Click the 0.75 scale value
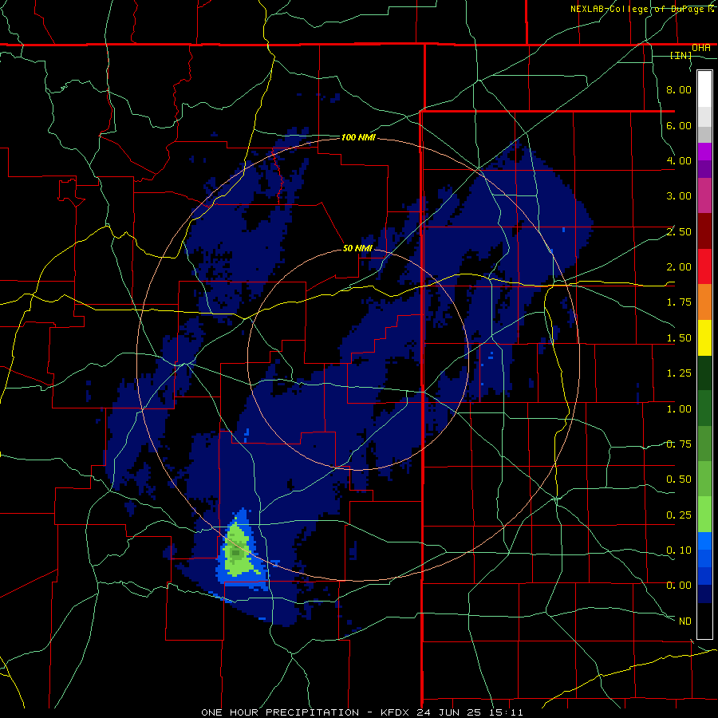The height and width of the screenshot is (718, 718). pyautogui.click(x=679, y=444)
